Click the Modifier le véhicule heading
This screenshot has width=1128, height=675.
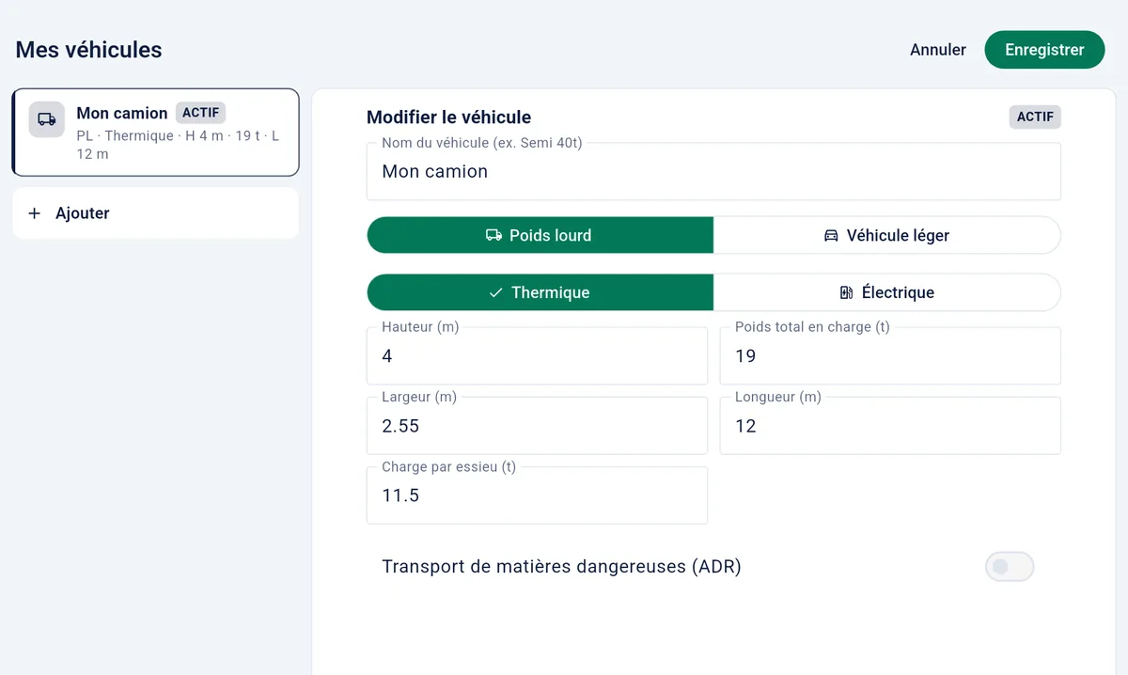[x=448, y=118]
